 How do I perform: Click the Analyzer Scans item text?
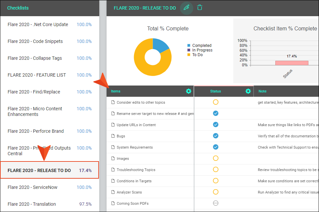click(129, 192)
